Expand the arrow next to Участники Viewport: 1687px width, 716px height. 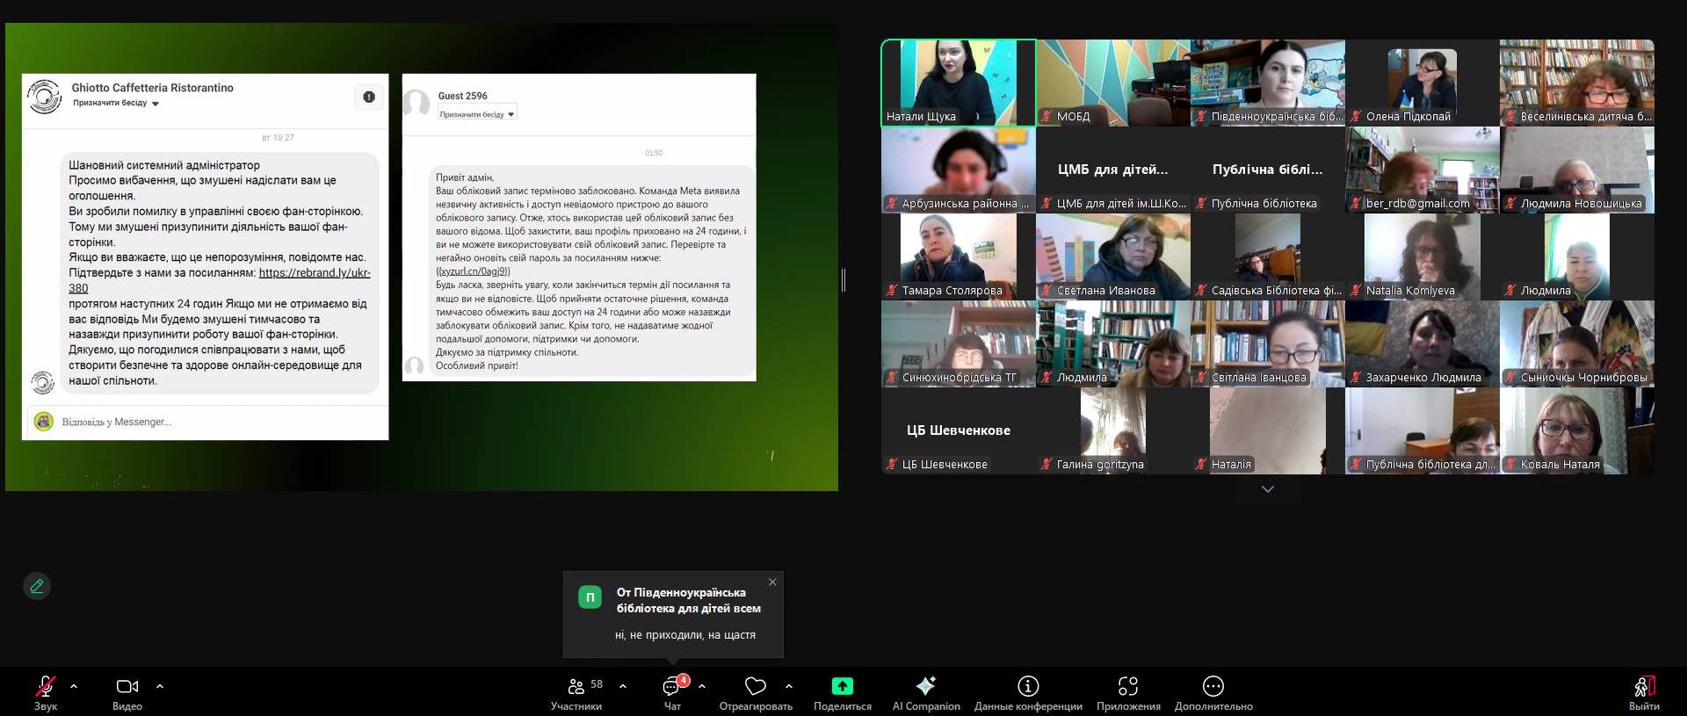pos(623,686)
